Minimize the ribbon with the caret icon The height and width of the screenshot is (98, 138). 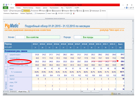(125, 8)
